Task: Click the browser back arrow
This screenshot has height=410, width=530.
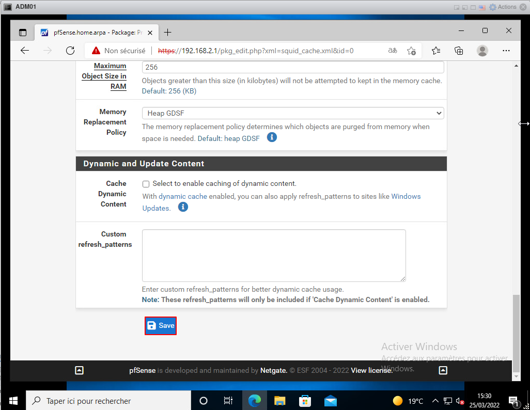Action: [25, 51]
